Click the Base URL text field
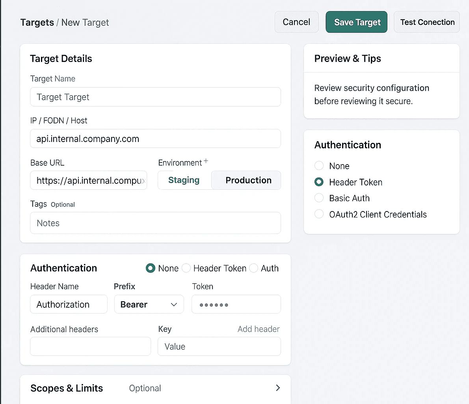 [x=89, y=181]
